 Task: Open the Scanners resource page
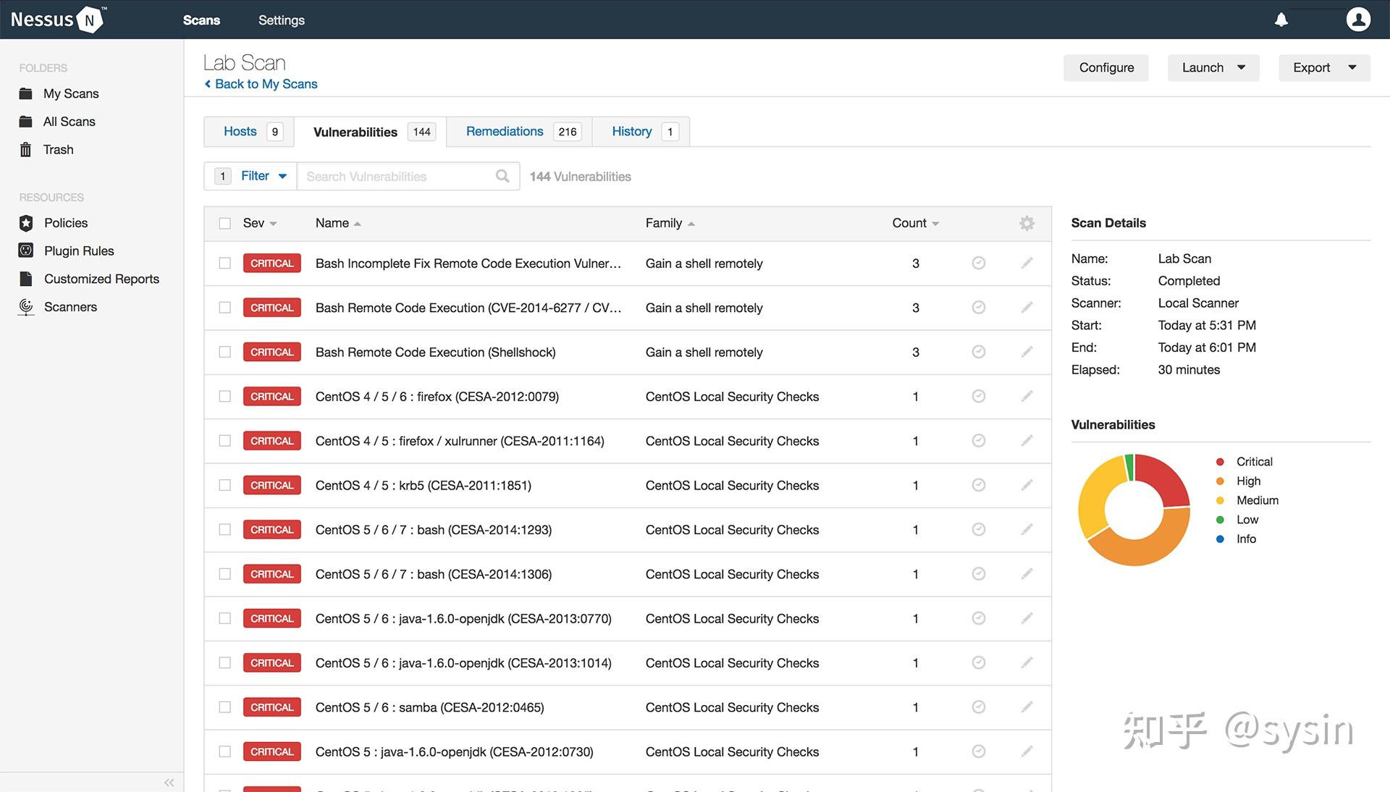(x=70, y=307)
